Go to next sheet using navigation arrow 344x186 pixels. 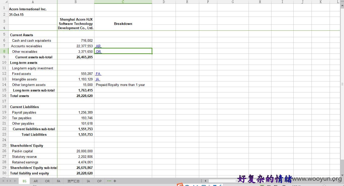point(11,181)
